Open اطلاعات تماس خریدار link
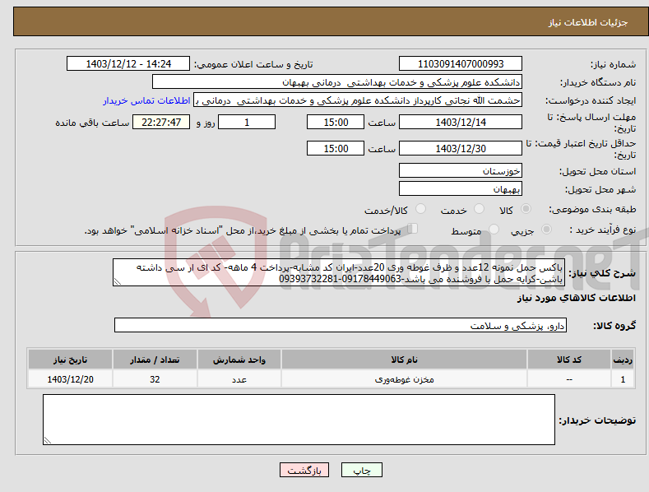The image size is (649, 492). (146, 100)
